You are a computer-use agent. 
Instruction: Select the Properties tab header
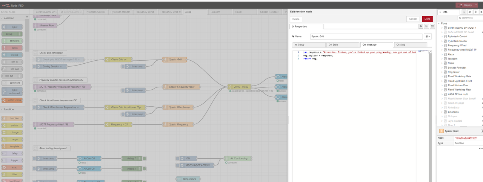pos(306,26)
